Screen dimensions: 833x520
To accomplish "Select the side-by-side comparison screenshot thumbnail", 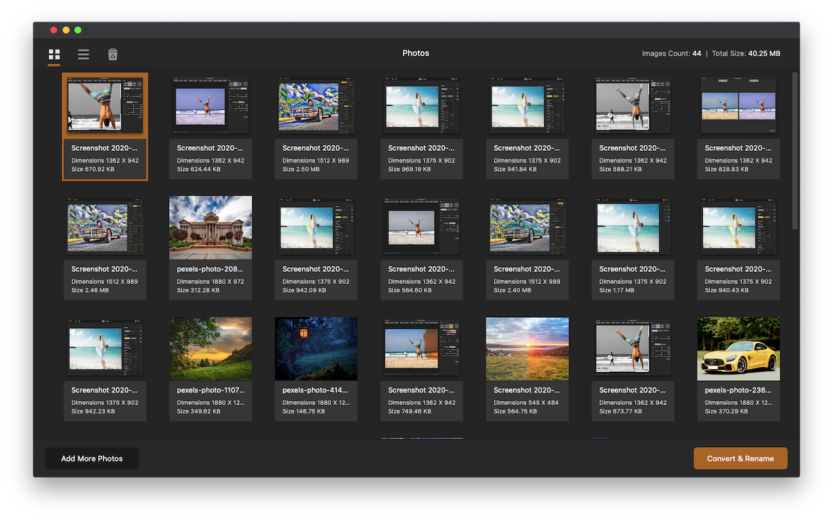I will pos(738,106).
